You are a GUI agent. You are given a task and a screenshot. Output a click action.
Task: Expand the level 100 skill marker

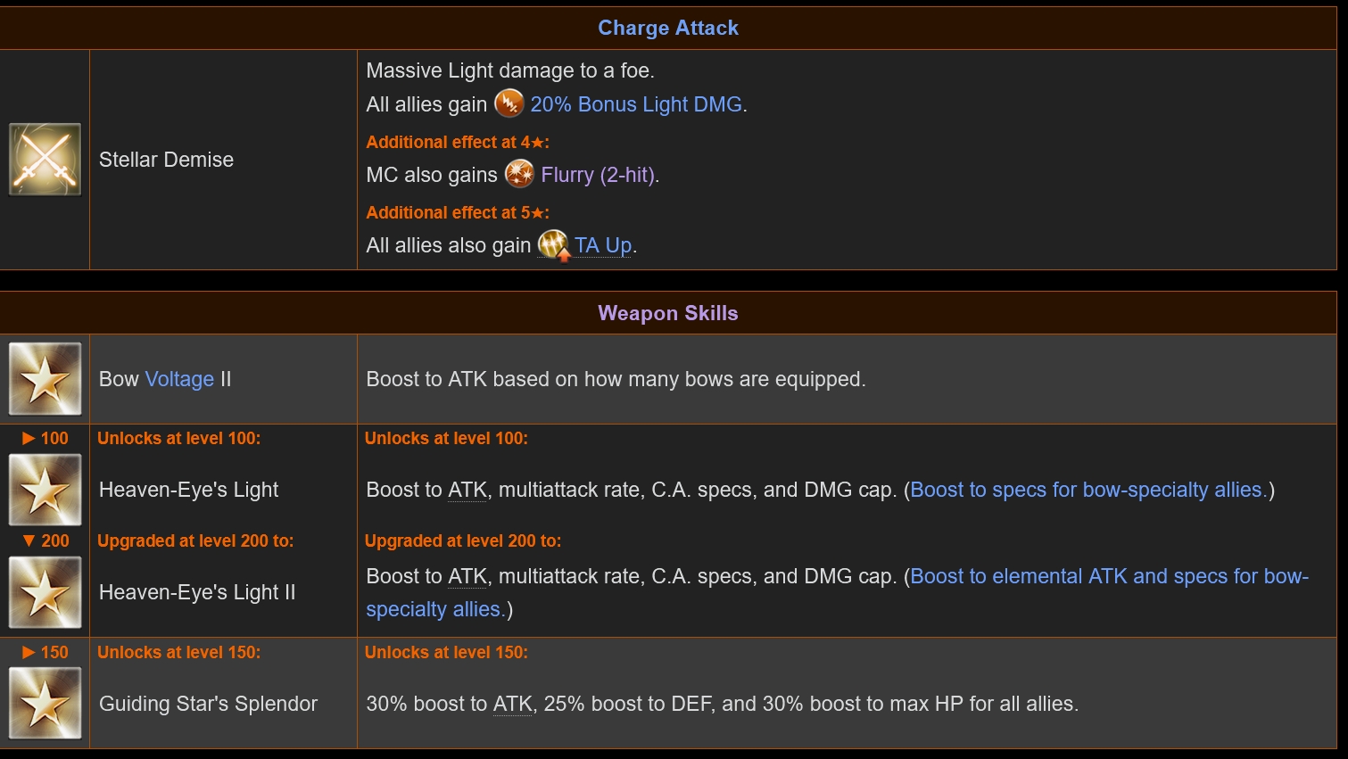[x=45, y=438]
